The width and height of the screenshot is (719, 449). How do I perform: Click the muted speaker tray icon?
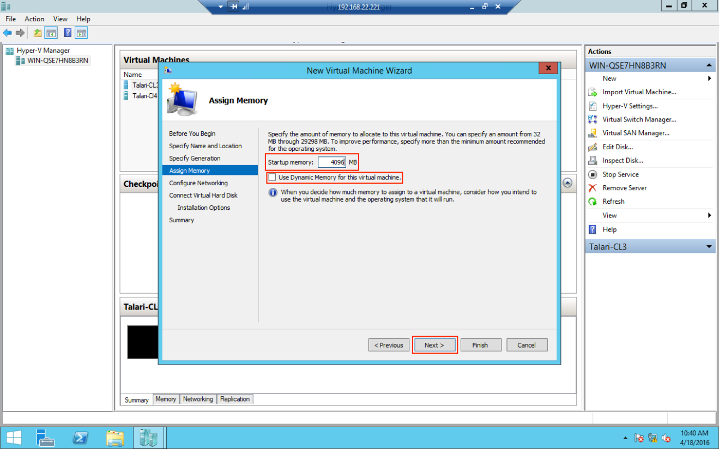[666, 438]
